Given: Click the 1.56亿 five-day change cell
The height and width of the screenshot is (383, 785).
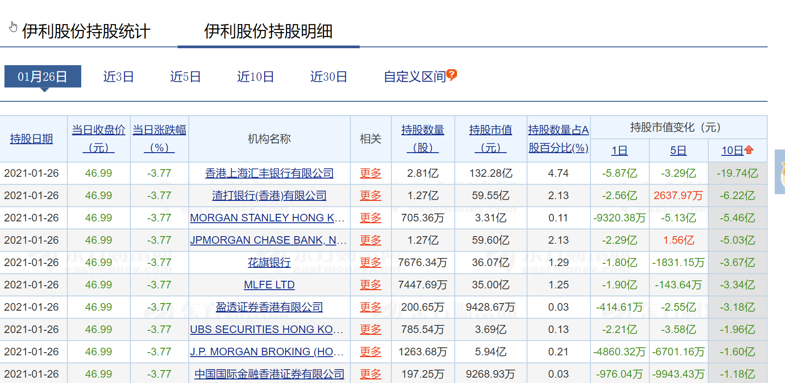Looking at the screenshot, I should [x=679, y=240].
